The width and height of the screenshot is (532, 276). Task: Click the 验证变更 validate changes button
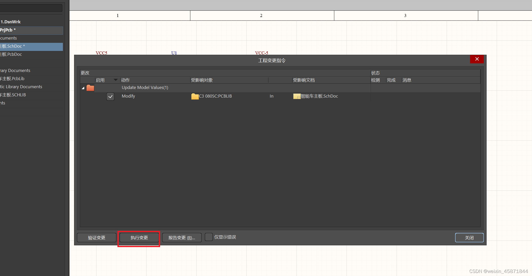pos(97,237)
